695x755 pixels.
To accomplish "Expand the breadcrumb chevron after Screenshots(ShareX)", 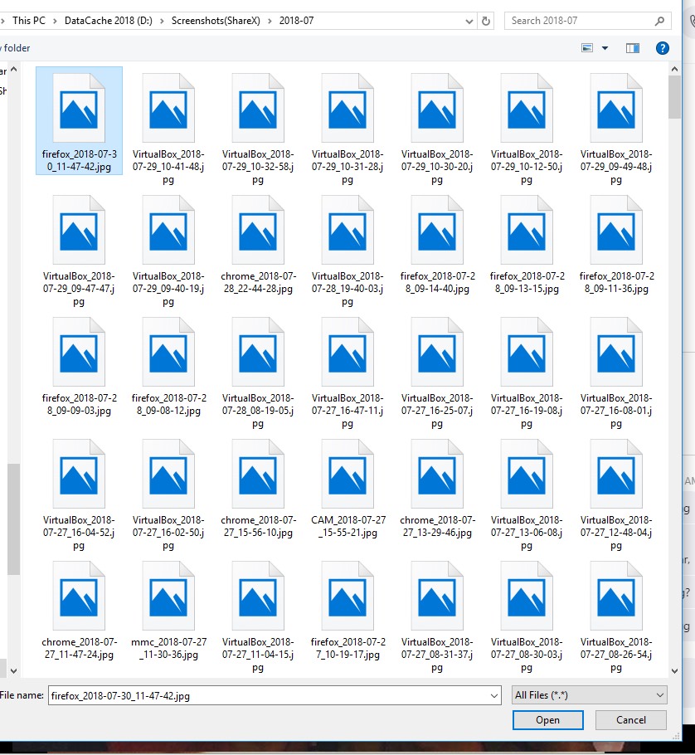I will (x=271, y=20).
